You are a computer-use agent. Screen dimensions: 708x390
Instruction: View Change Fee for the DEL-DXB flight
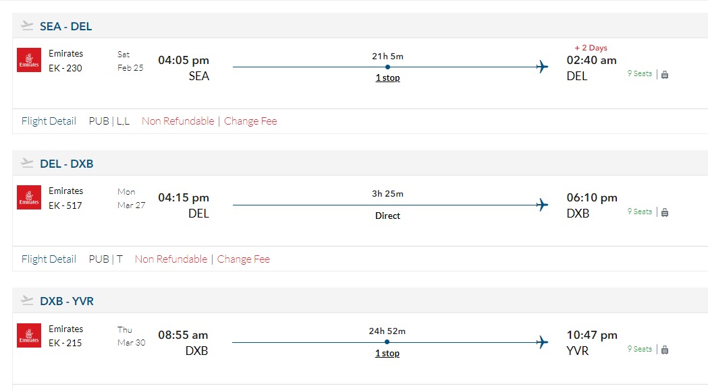pyautogui.click(x=244, y=259)
